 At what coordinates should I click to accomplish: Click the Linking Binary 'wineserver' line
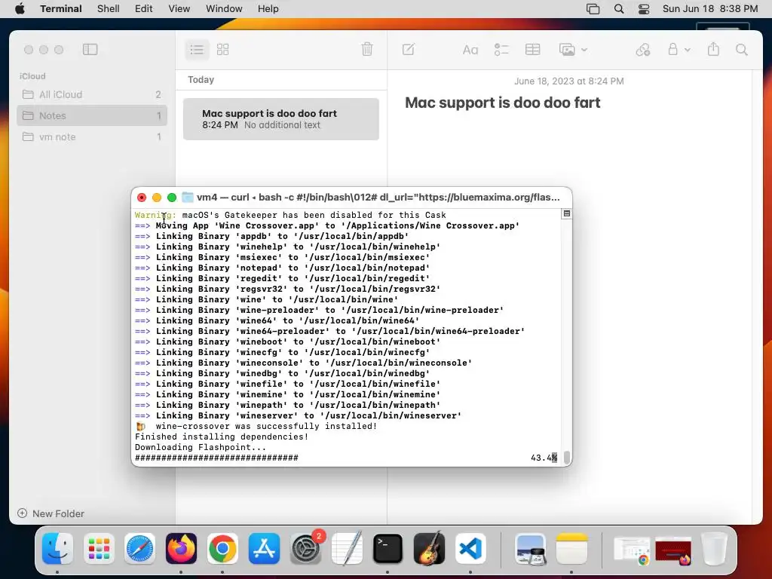point(299,415)
